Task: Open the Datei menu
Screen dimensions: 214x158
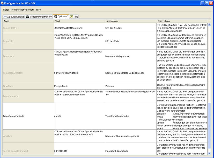Action: pyautogui.click(x=6, y=10)
